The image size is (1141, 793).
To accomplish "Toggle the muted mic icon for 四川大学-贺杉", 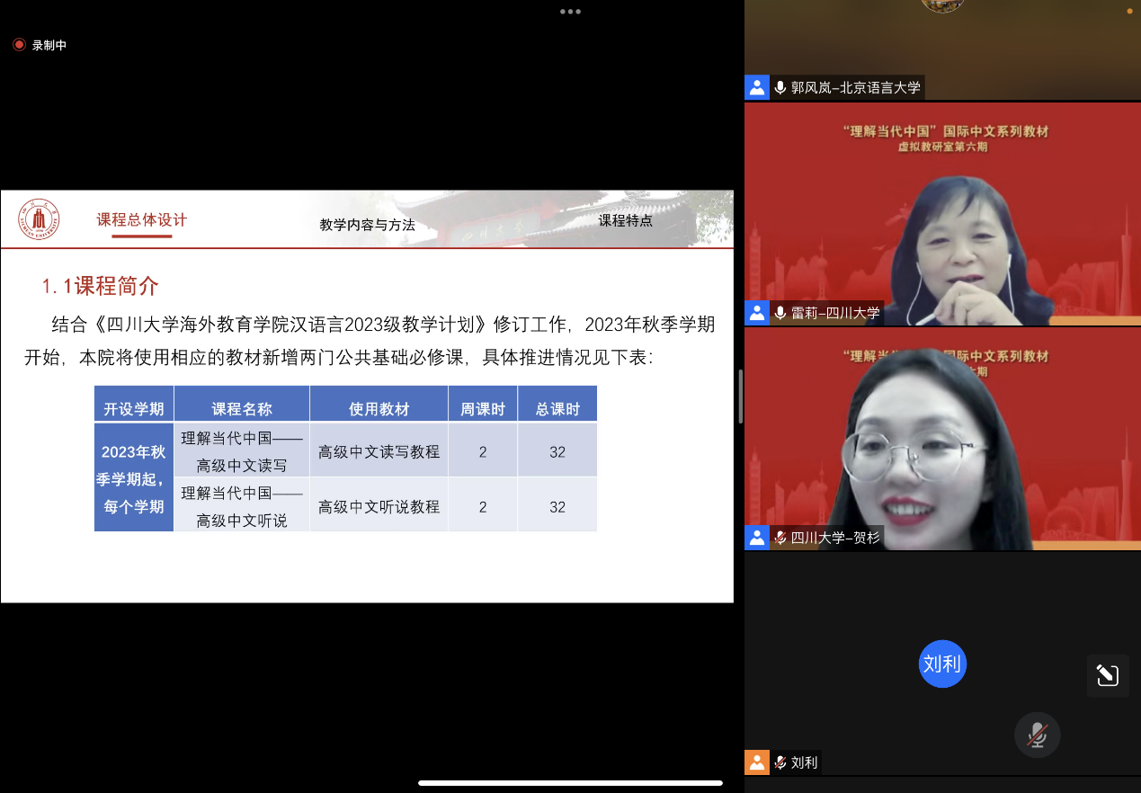I will 780,538.
